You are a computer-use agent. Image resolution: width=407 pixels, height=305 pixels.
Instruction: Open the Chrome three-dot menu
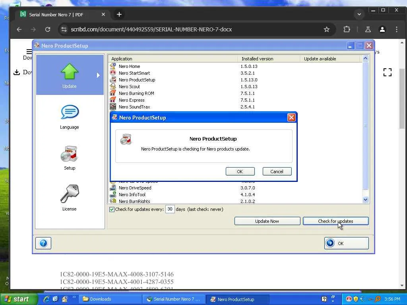pyautogui.click(x=396, y=29)
